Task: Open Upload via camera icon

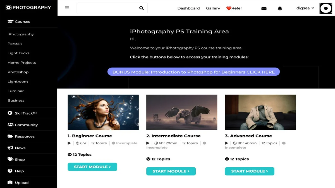Action: (10, 182)
